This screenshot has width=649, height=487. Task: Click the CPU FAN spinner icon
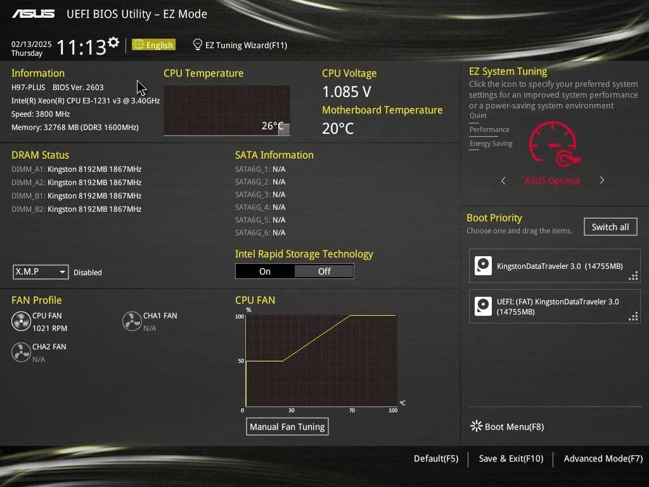21,321
